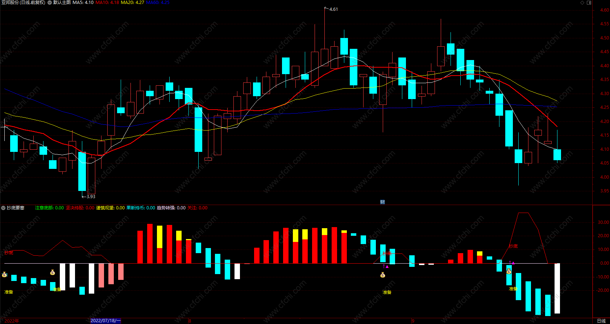Viewport: 610px width, 324px height.
Task: Select the 日线 period button at bottom right
Action: (601, 321)
